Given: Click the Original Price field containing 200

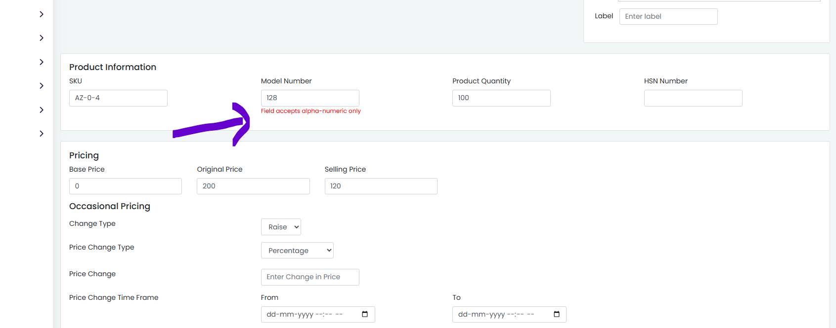Looking at the screenshot, I should 253,186.
